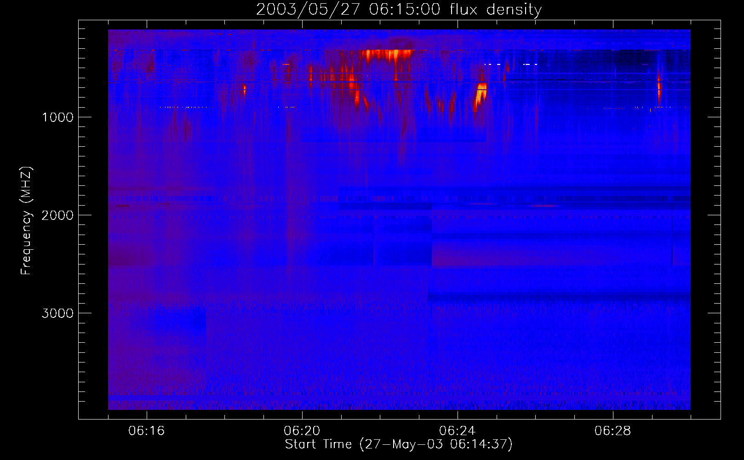Click the '1000' frequency tick label
Image resolution: width=744 pixels, height=460 pixels.
(x=57, y=117)
